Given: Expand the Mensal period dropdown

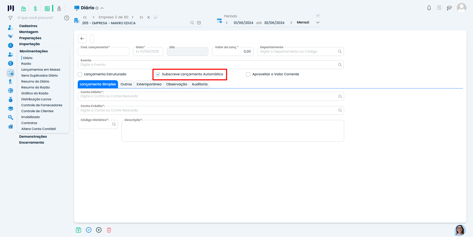Looking at the screenshot, I should pos(318,22).
